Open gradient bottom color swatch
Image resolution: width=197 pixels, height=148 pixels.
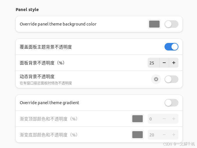[x=138, y=135]
